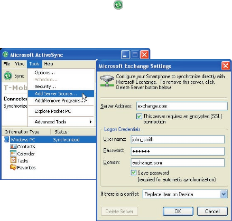Click the server icon in Exchange Settings
Screen dimensions: 232x221
point(107,81)
